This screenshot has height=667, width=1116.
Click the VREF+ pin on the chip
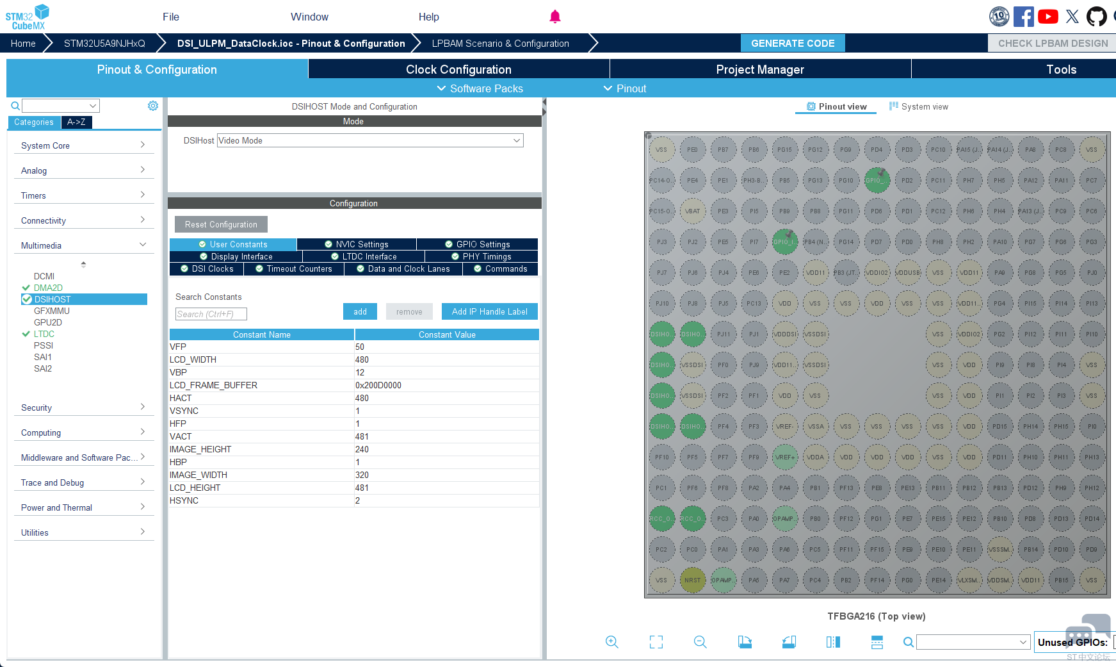784,457
